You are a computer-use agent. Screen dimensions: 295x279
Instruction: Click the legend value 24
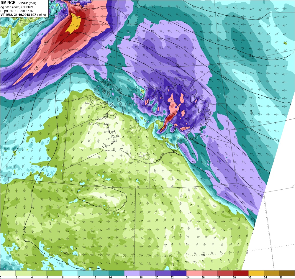point(188,278)
